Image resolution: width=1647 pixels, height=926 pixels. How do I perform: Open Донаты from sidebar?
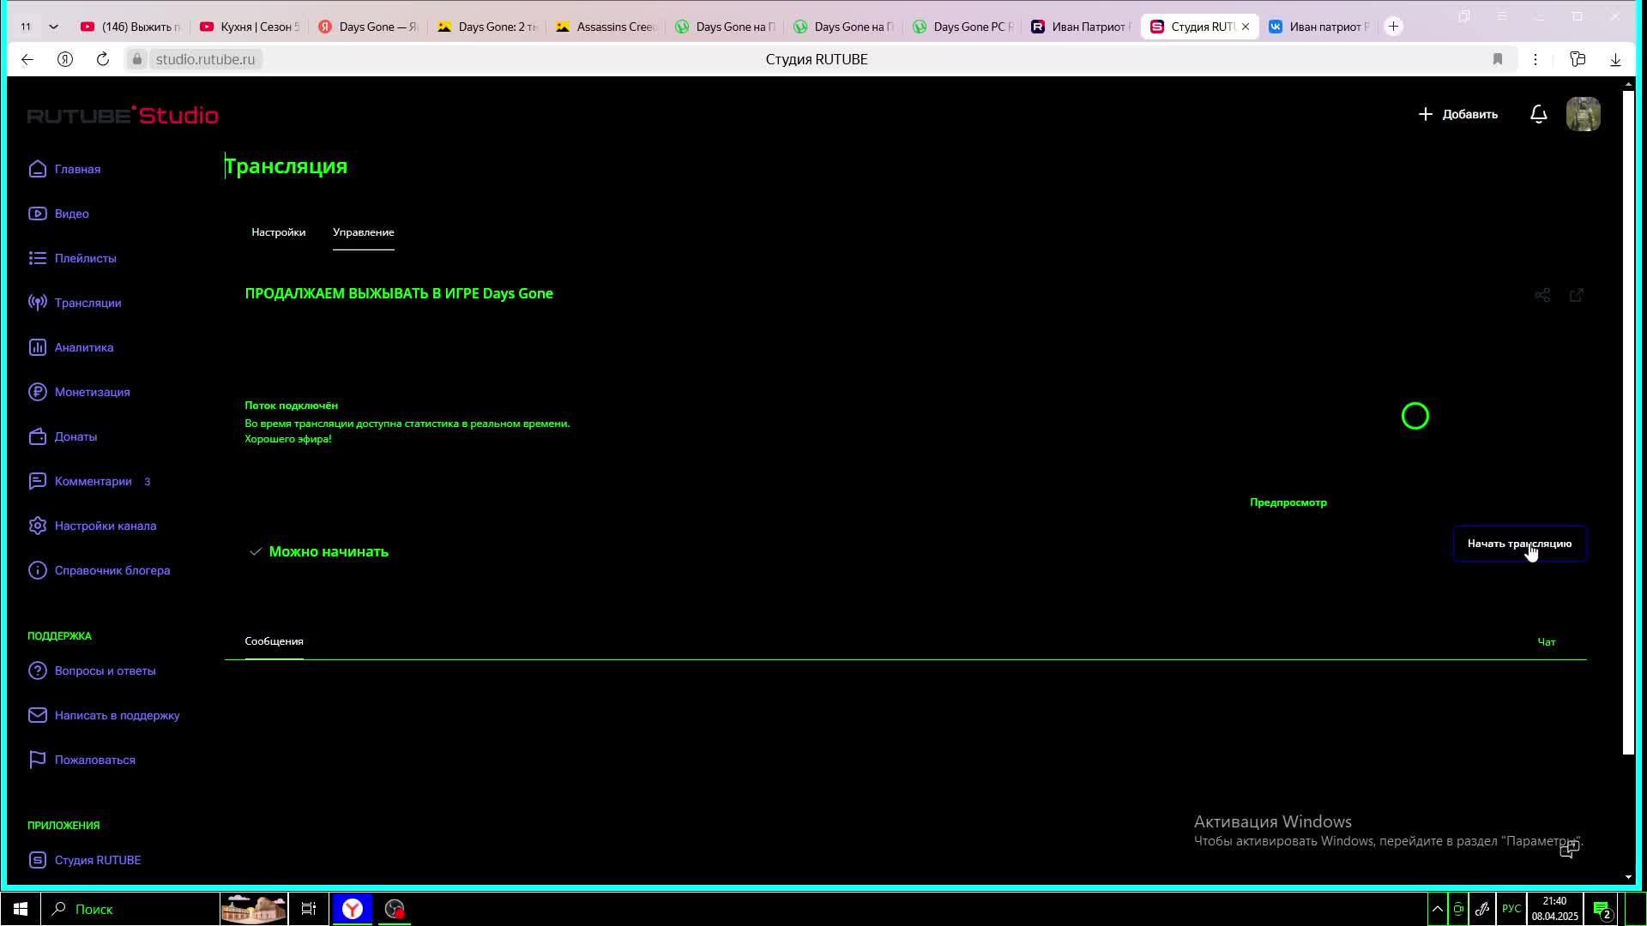pos(75,436)
